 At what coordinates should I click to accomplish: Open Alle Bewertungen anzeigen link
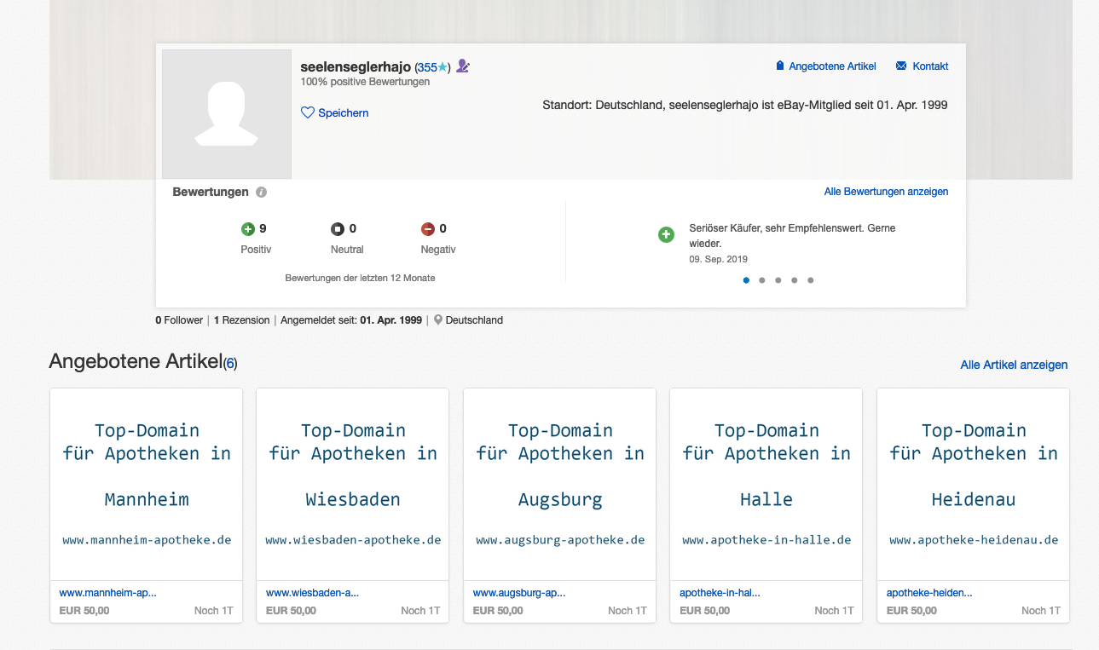coord(886,192)
